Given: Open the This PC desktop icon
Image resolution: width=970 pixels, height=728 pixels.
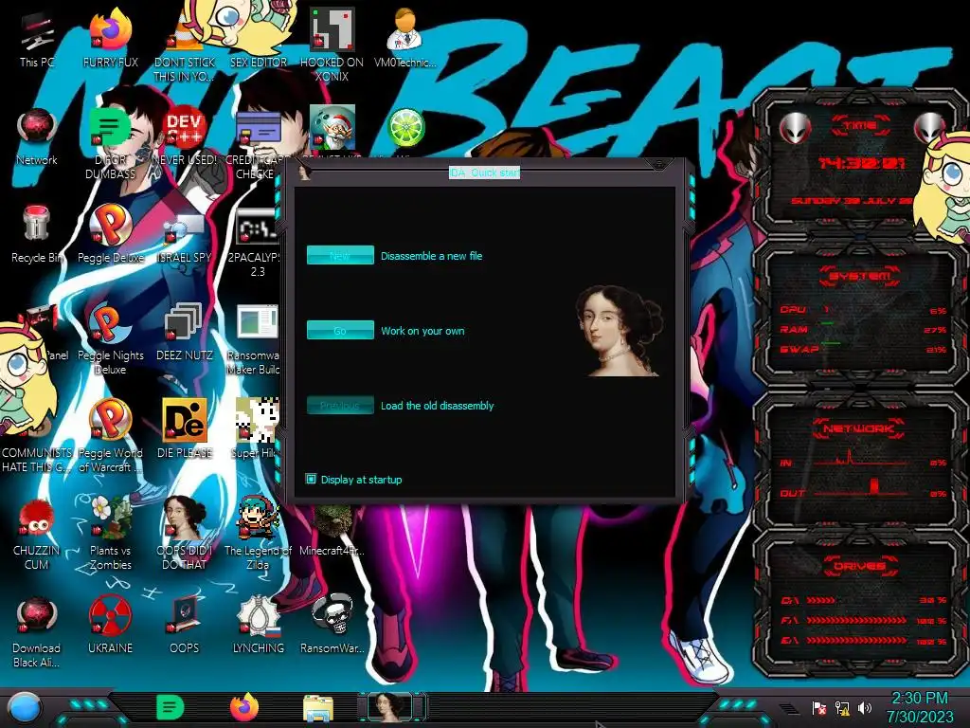Looking at the screenshot, I should click(37, 39).
